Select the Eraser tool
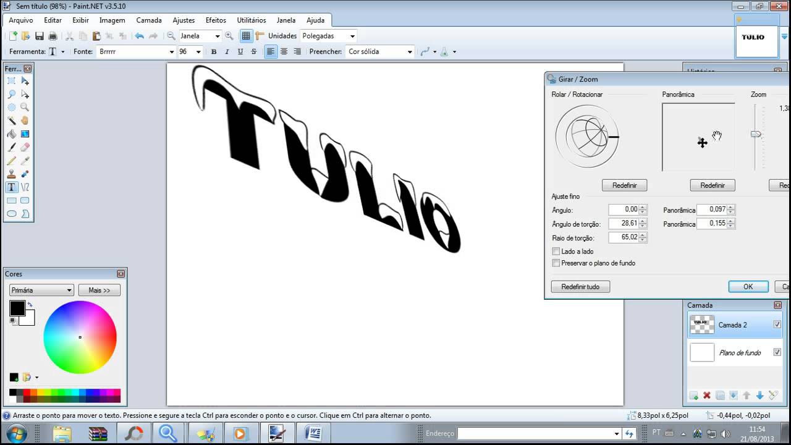This screenshot has width=791, height=445. tap(25, 148)
